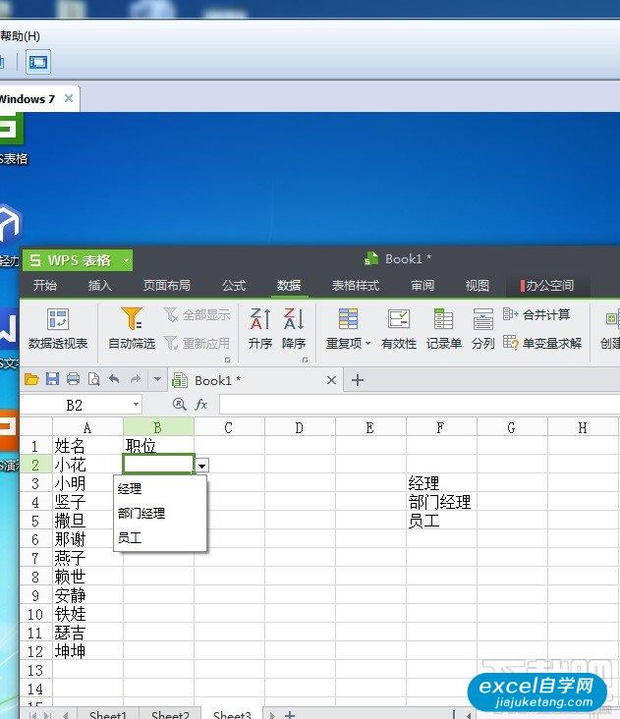Switch to the 表格样式 ribbon tab
620x719 pixels.
coord(356,285)
